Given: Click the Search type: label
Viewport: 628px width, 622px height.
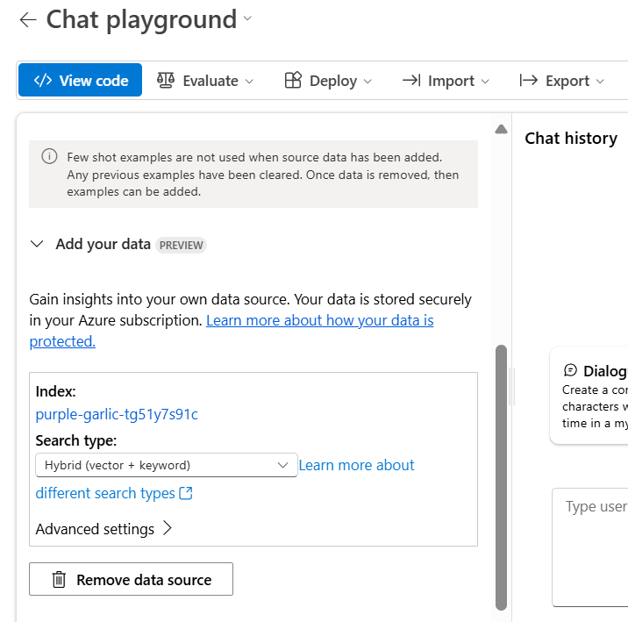Looking at the screenshot, I should [x=76, y=440].
